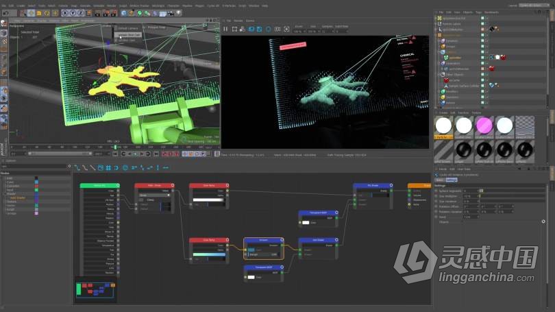Select the Scale tool in the top toolbar
Screen dimensions: 555x312
[39, 13]
